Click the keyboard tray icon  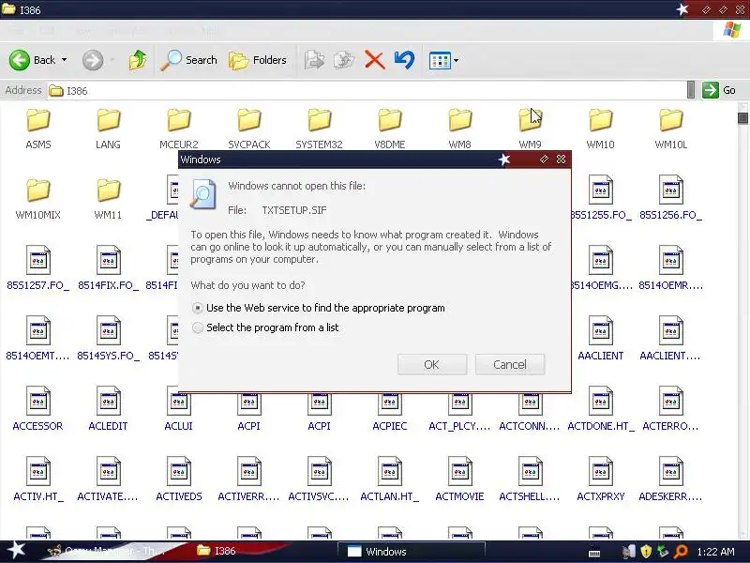pyautogui.click(x=594, y=553)
